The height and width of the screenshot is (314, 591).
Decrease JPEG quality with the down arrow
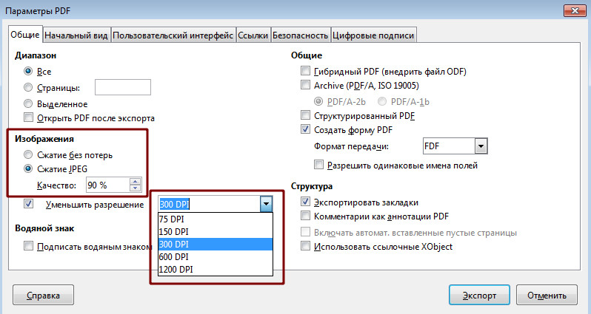click(135, 188)
